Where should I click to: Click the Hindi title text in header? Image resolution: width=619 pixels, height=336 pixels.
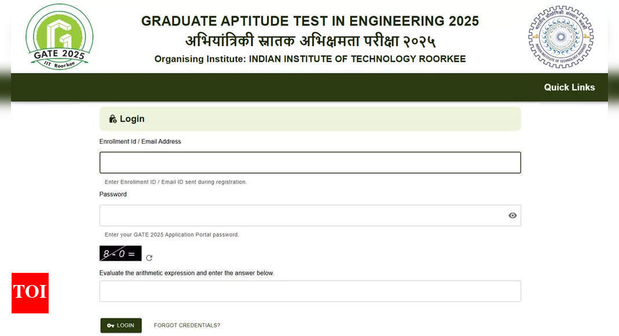310,41
